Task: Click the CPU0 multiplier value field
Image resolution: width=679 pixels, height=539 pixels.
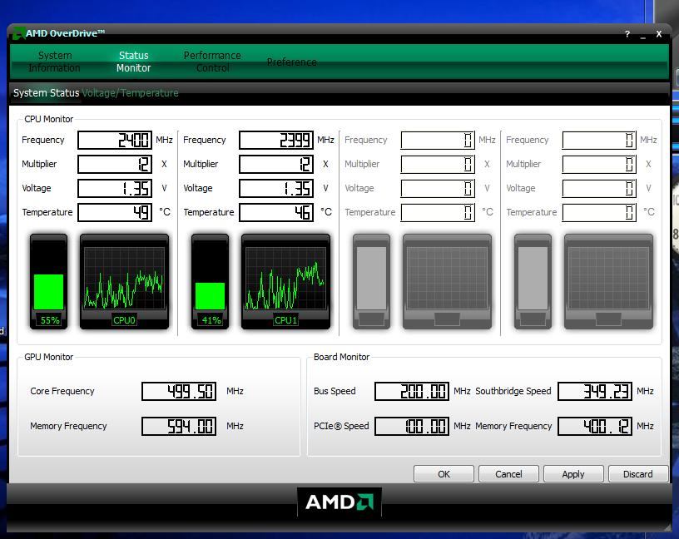Action: click(115, 164)
